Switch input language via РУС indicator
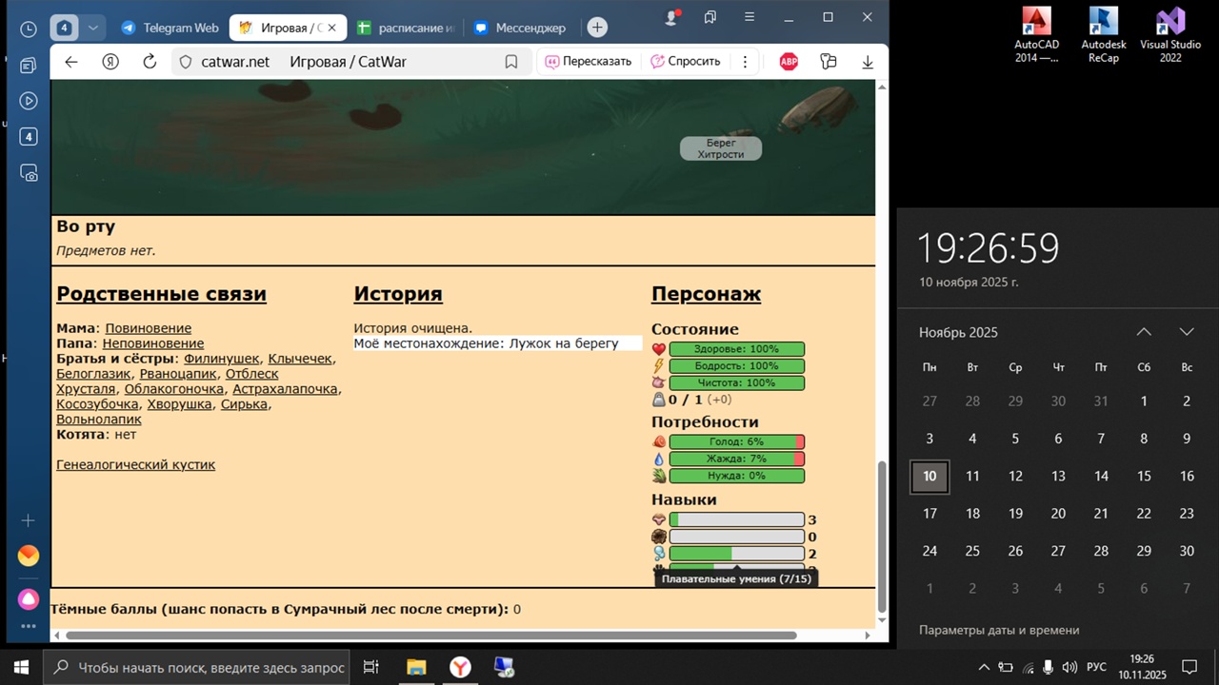 1097,668
